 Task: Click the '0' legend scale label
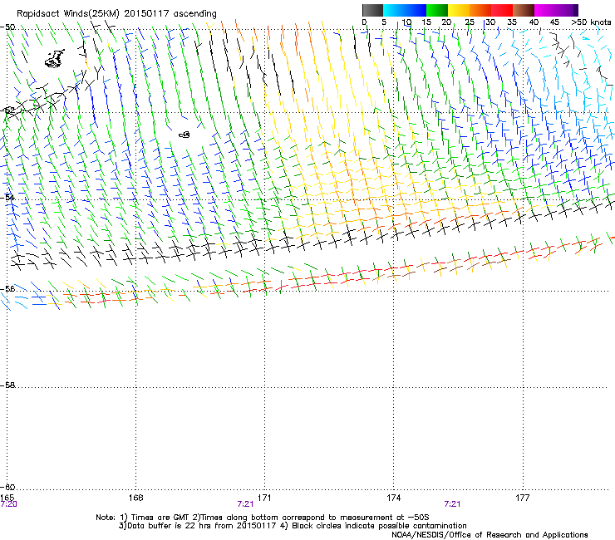click(x=364, y=22)
